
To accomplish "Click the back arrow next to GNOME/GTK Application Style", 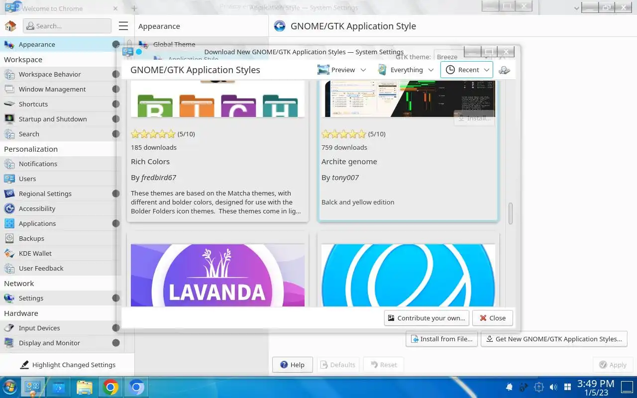I will coord(280,26).
